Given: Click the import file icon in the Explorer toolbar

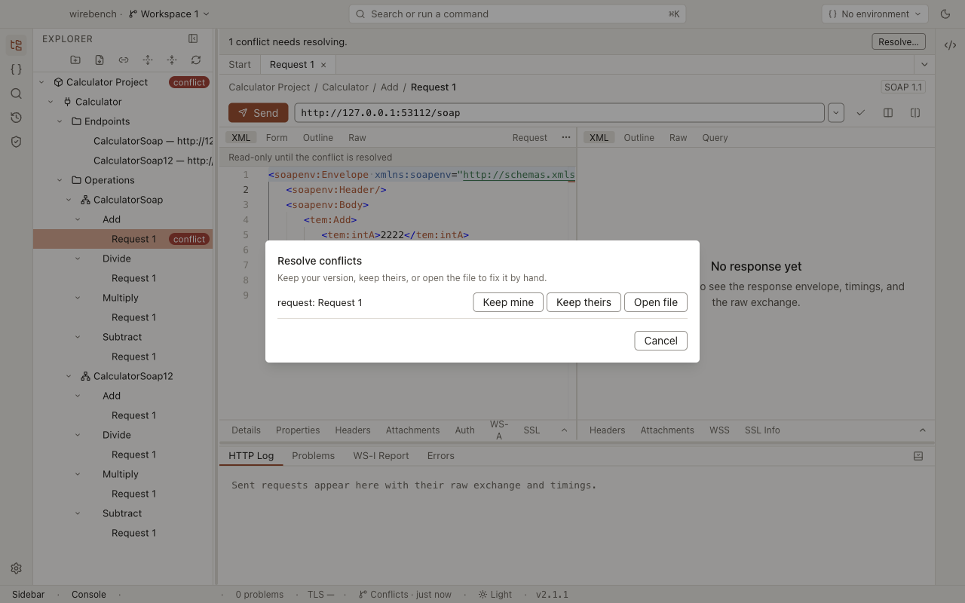Looking at the screenshot, I should click(100, 60).
